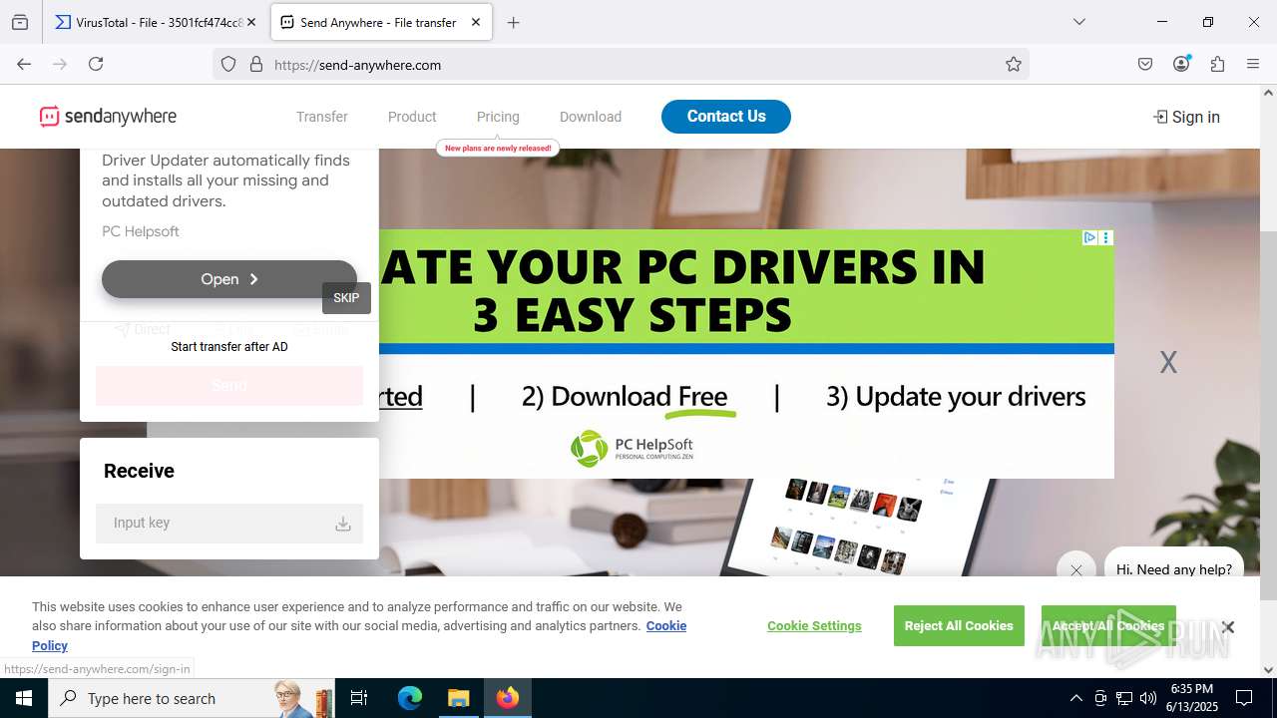Click Firefox icon on taskbar
Screen dimensions: 1277x718
(x=507, y=698)
